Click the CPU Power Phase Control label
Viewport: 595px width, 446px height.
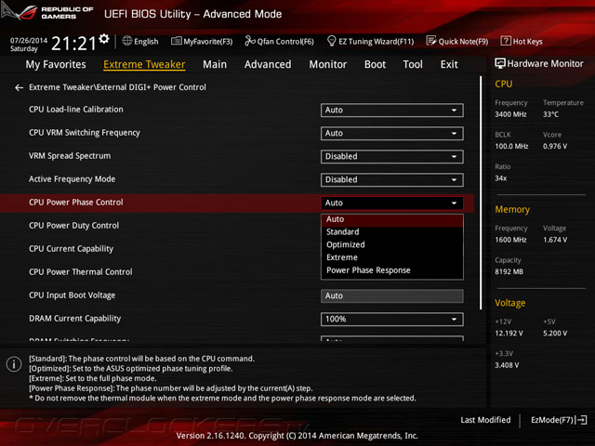pyautogui.click(x=76, y=203)
